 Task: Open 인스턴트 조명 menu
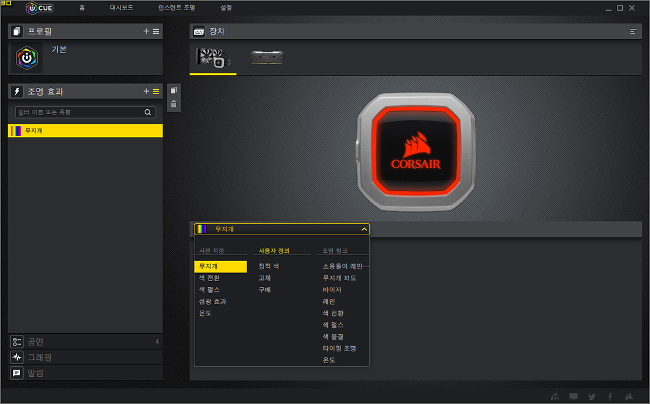(x=177, y=8)
